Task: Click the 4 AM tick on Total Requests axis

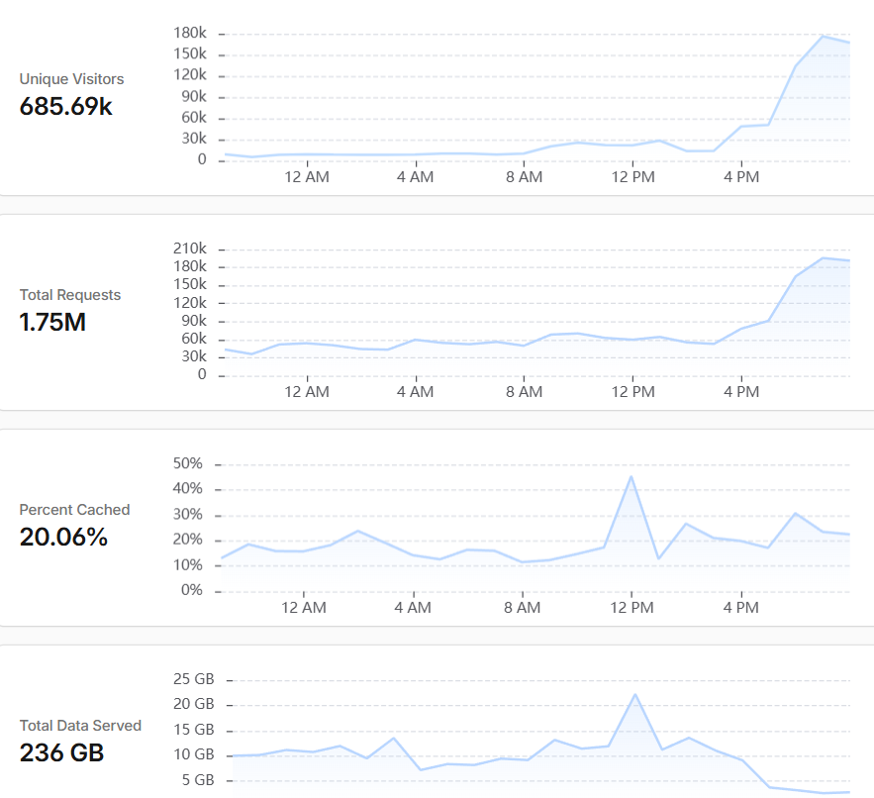Action: (x=416, y=391)
